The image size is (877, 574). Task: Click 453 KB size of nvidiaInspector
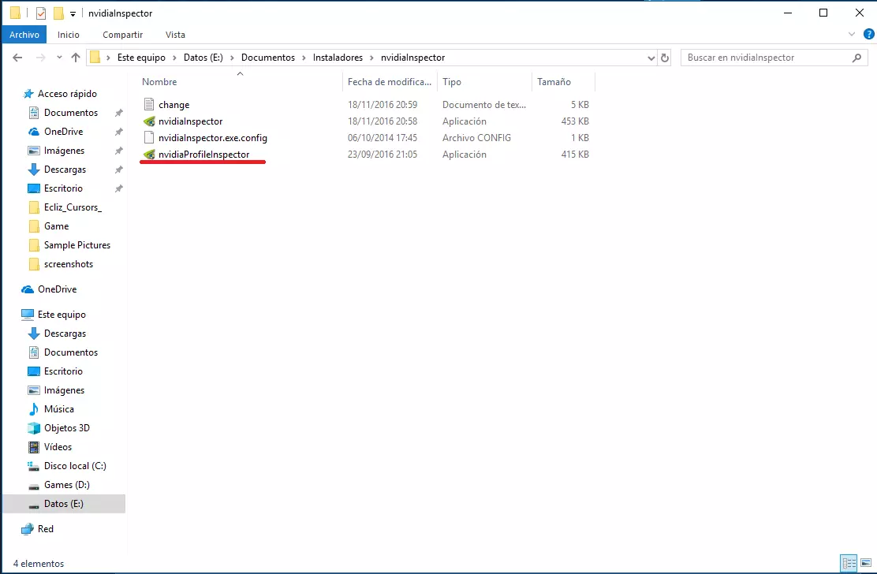pyautogui.click(x=575, y=121)
